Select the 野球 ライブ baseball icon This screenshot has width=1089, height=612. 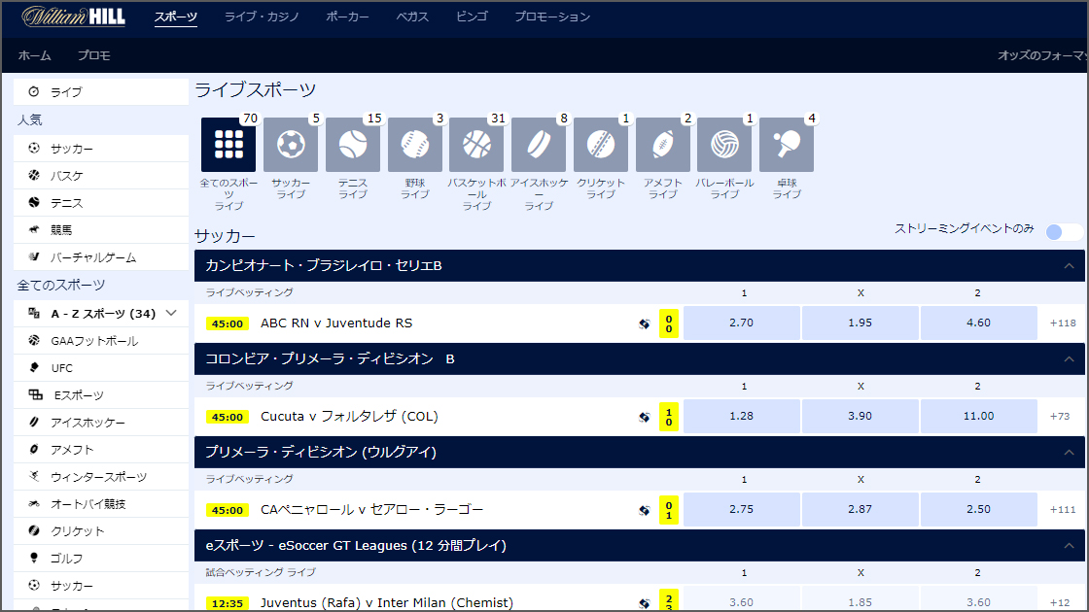pyautogui.click(x=414, y=145)
